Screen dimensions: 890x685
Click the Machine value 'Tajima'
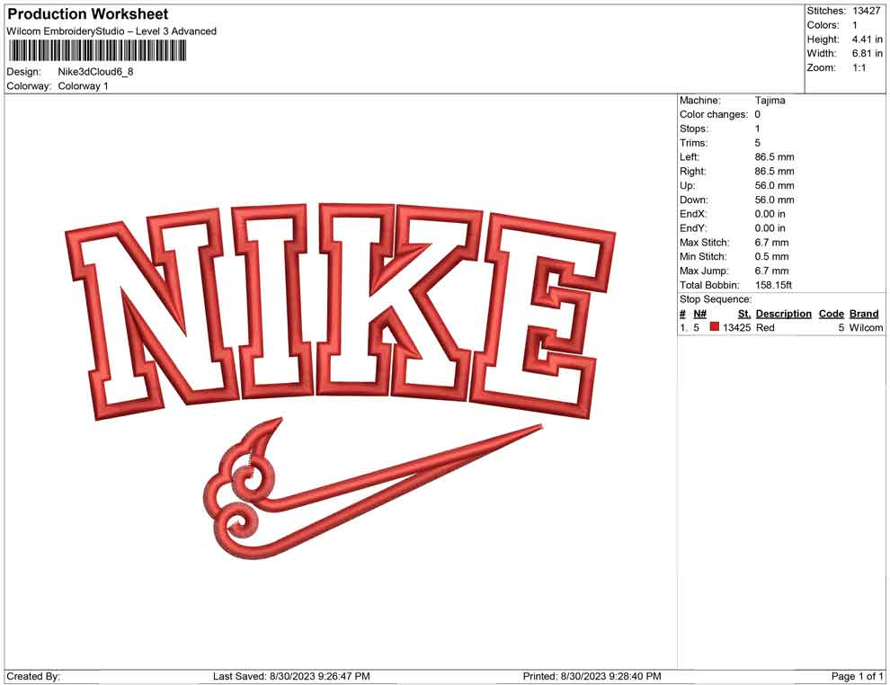[770, 100]
